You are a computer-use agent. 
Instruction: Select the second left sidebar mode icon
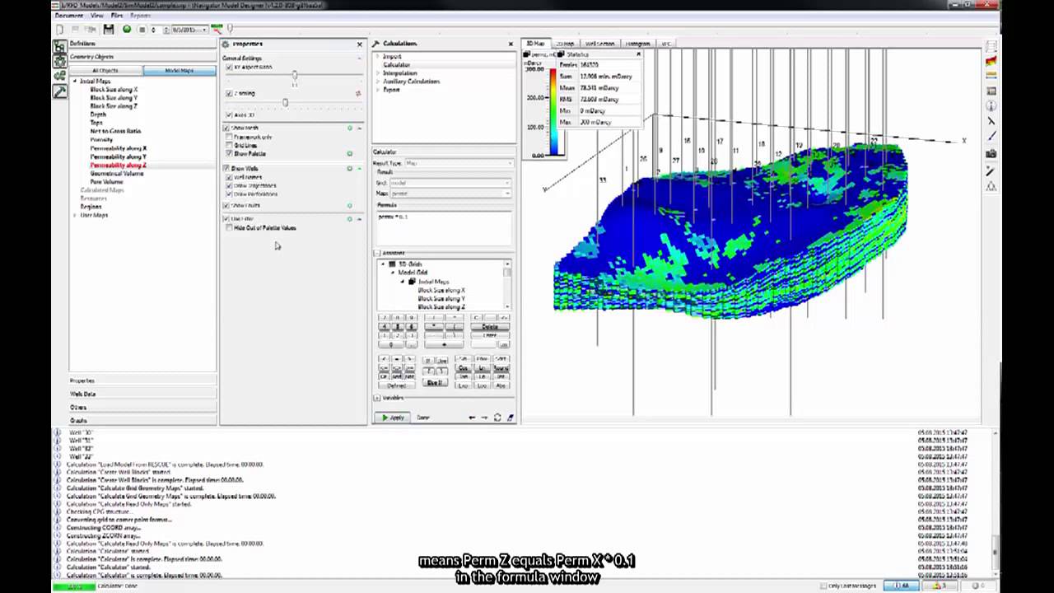(60, 61)
